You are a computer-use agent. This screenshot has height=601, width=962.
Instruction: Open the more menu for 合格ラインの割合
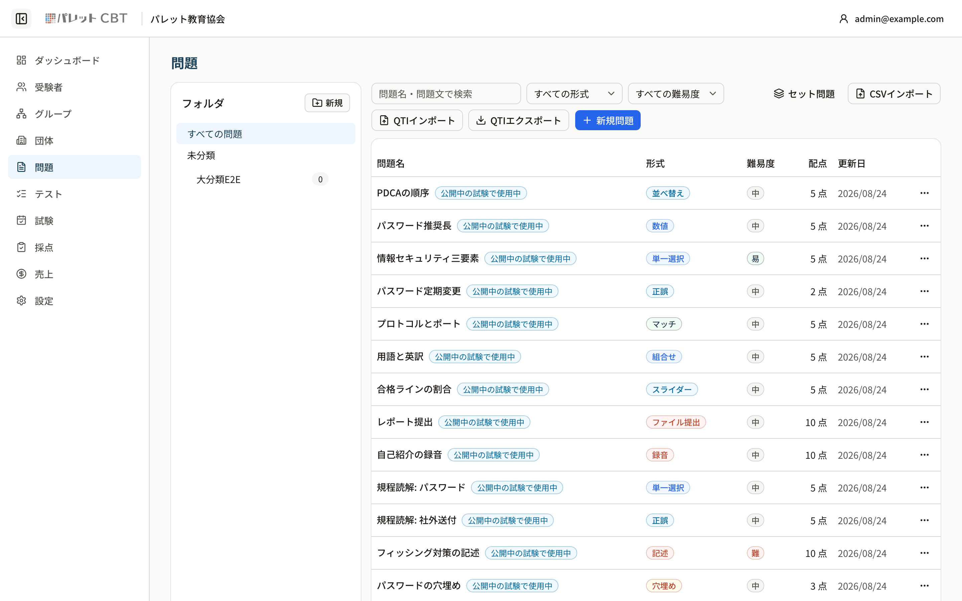pos(924,390)
